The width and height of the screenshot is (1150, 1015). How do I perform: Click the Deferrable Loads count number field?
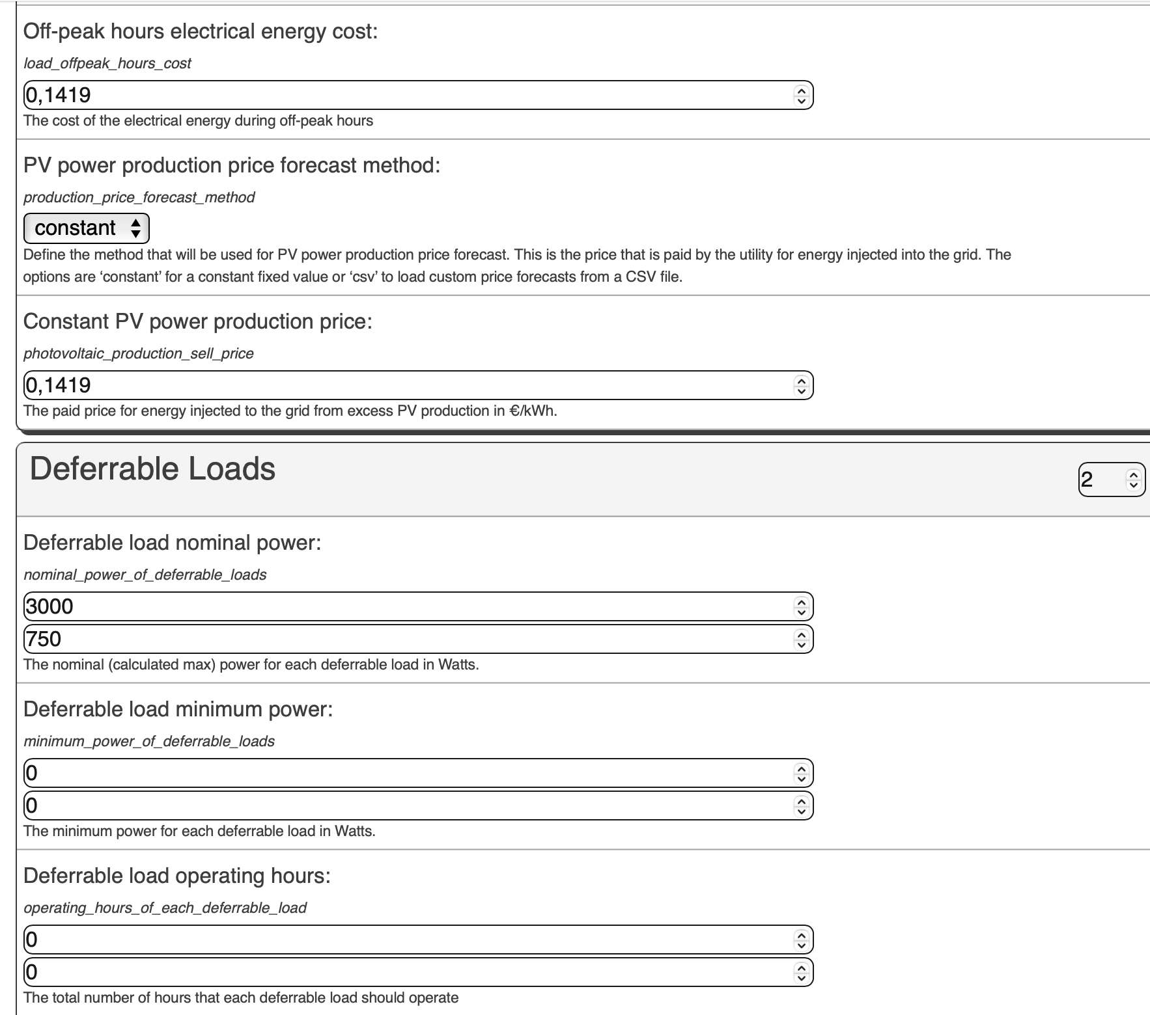coord(1112,480)
